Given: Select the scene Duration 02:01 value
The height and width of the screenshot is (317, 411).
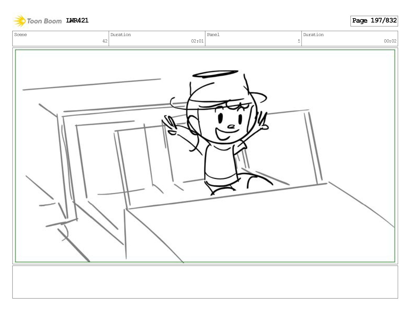Looking at the screenshot, I should (197, 41).
